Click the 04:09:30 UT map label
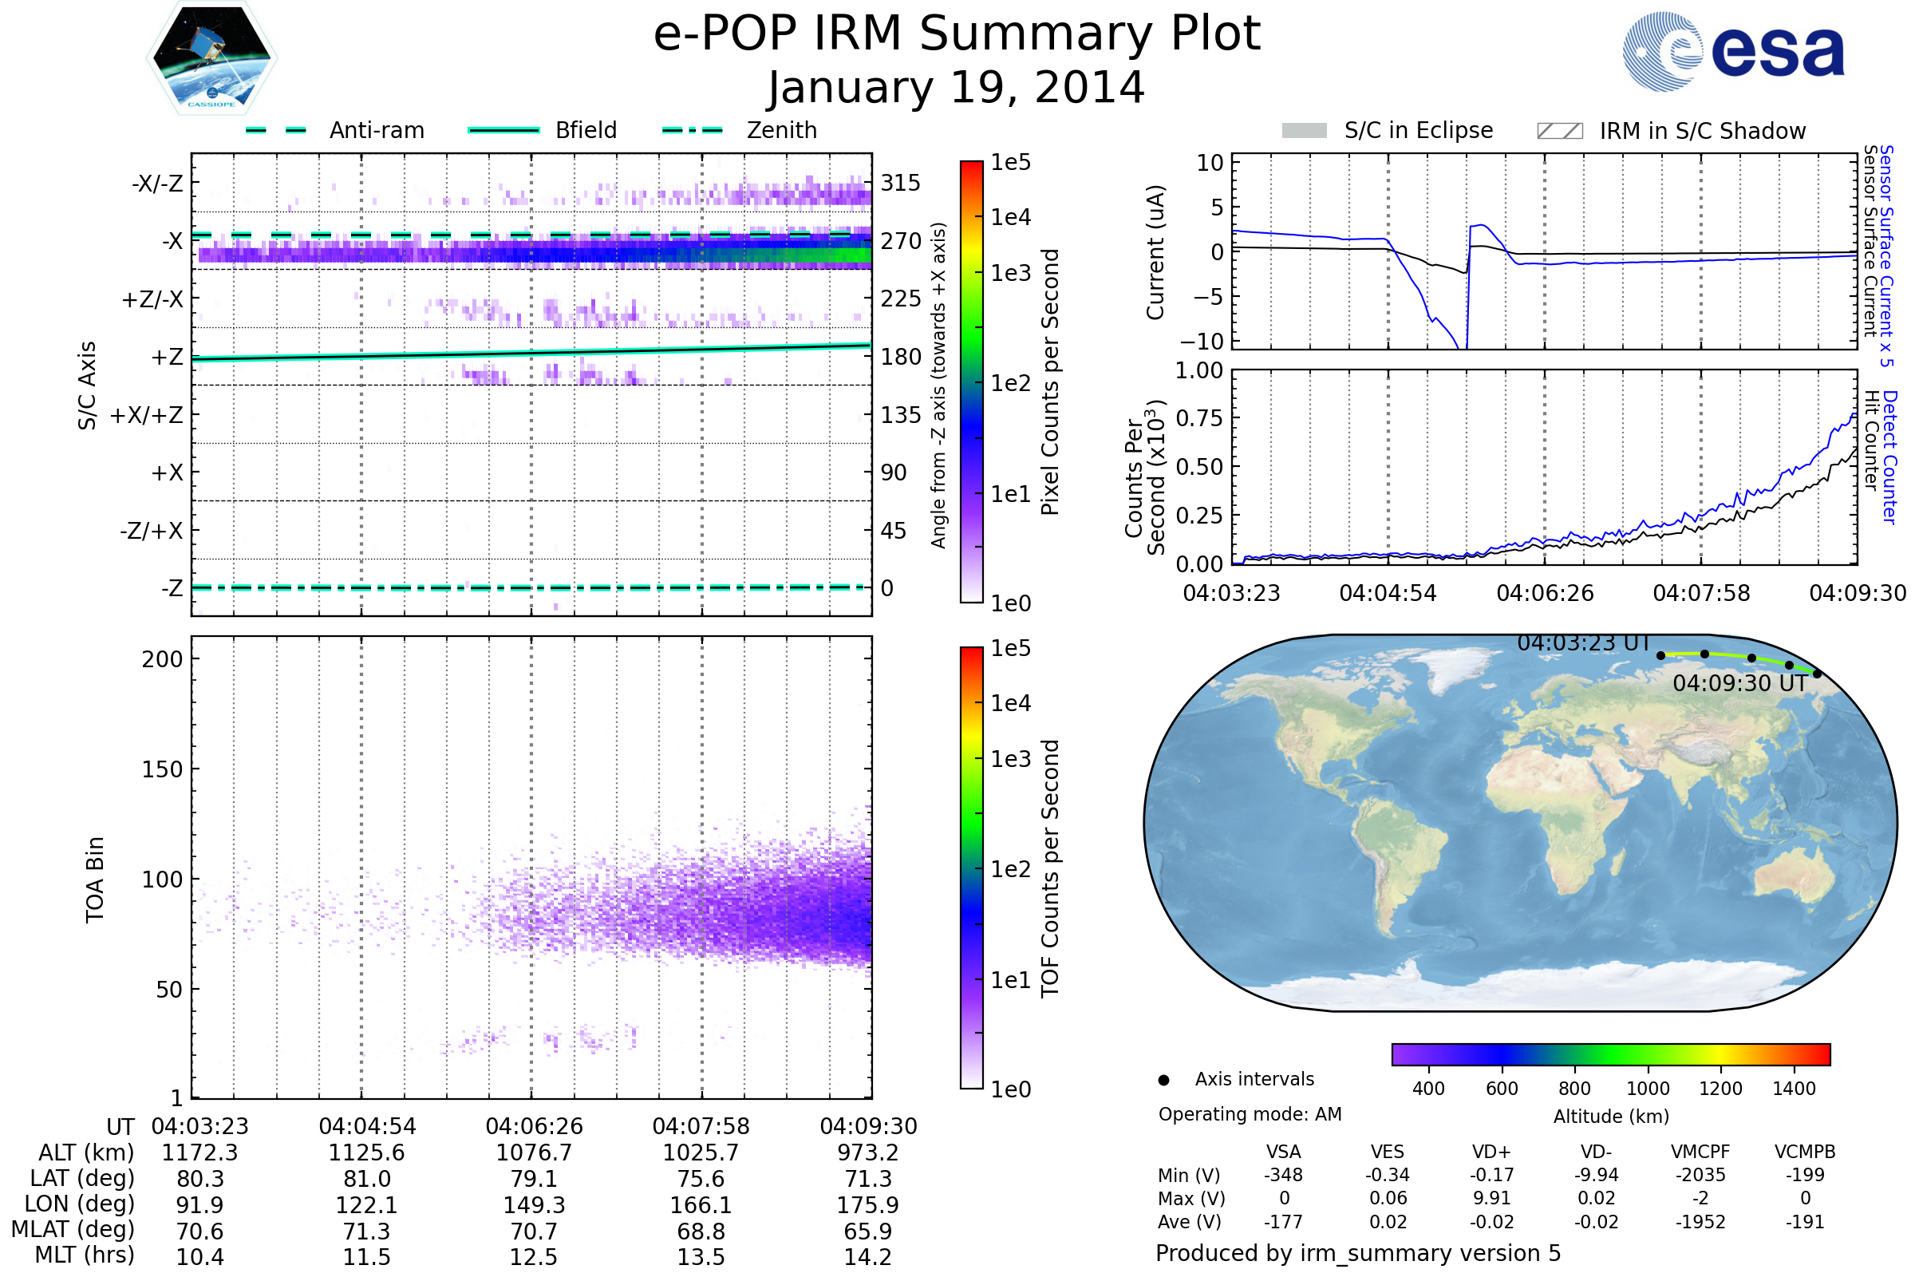The width and height of the screenshot is (1915, 1277). (1739, 683)
